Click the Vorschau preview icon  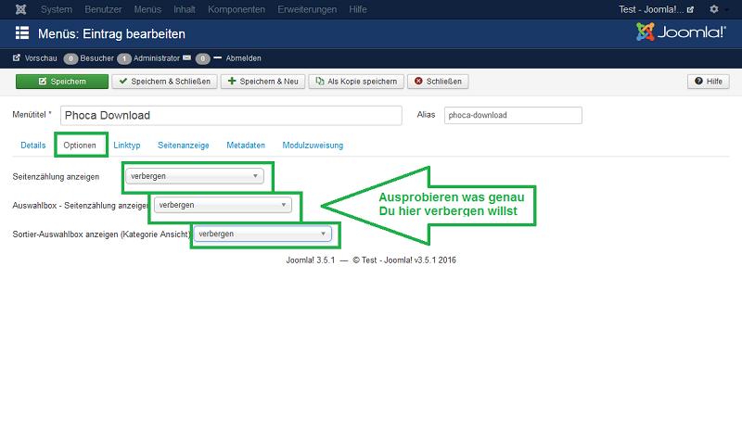click(17, 57)
